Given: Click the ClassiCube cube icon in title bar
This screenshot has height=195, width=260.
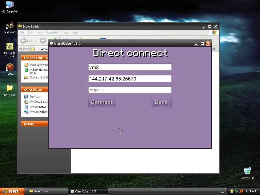Looking at the screenshot, I should (x=51, y=43).
